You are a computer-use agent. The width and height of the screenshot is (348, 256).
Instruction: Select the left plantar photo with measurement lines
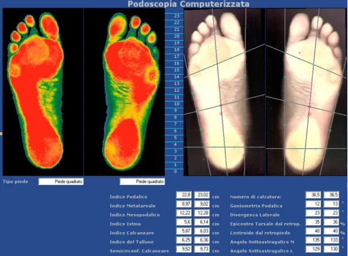(221, 92)
